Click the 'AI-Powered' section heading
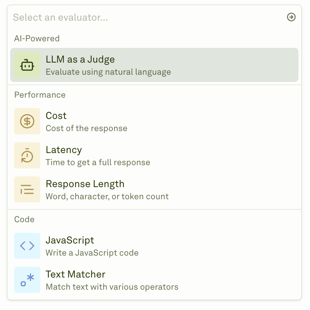The width and height of the screenshot is (310, 310). [x=37, y=38]
